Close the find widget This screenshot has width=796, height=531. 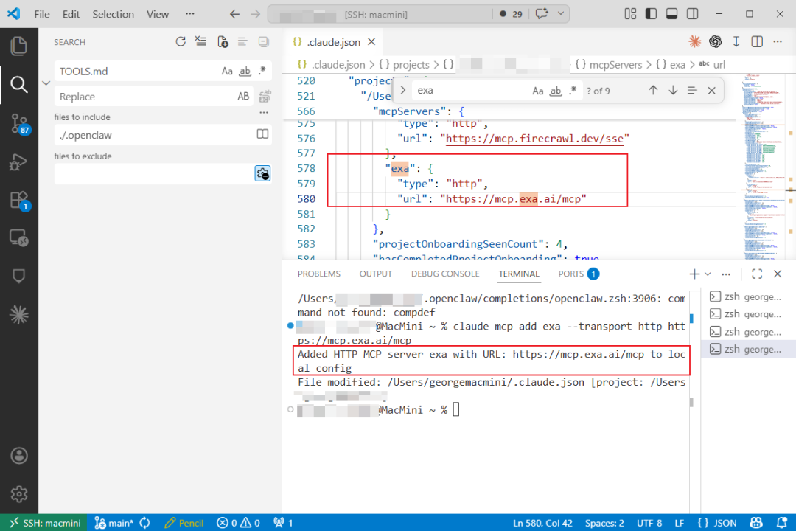(x=711, y=91)
